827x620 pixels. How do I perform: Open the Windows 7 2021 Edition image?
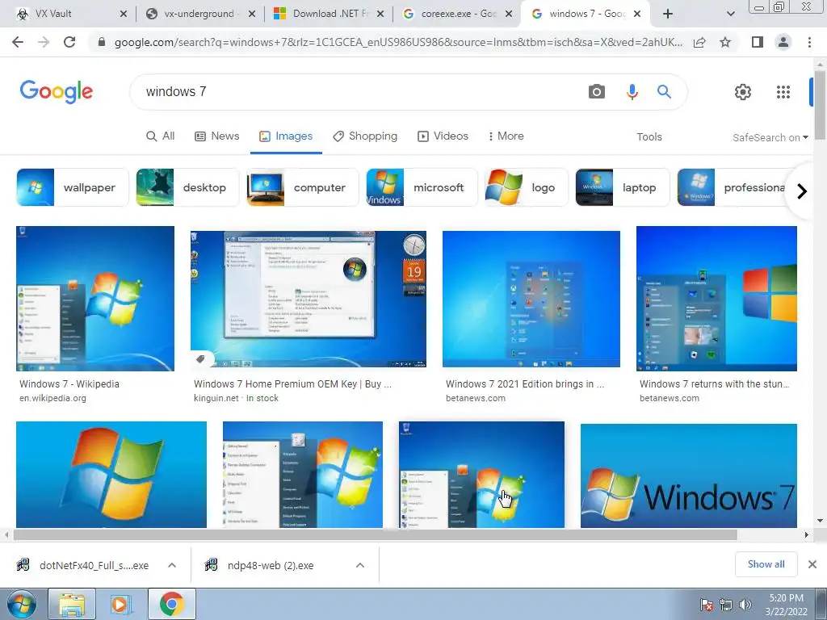click(531, 299)
